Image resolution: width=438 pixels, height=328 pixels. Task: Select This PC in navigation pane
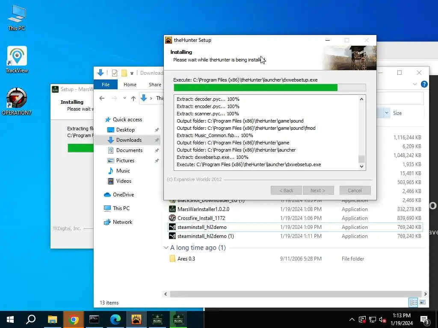[121, 208]
